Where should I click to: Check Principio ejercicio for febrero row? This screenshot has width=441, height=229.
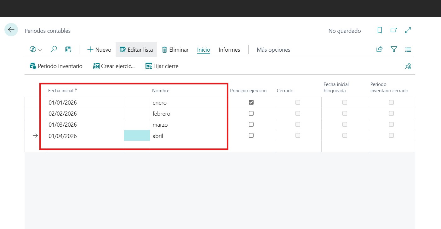(251, 113)
